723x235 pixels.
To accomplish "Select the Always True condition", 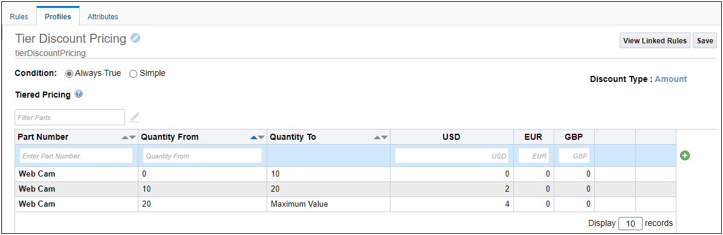I will (69, 73).
